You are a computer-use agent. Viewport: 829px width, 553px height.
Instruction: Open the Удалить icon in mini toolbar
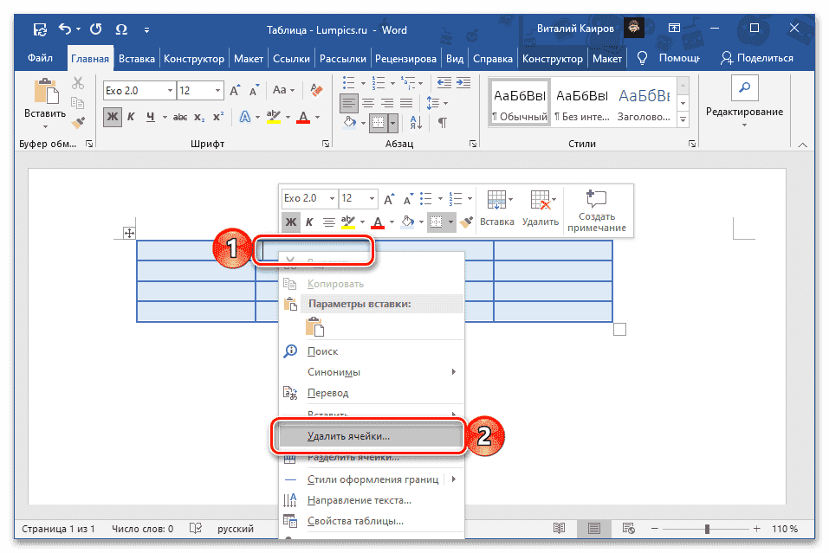pos(541,210)
